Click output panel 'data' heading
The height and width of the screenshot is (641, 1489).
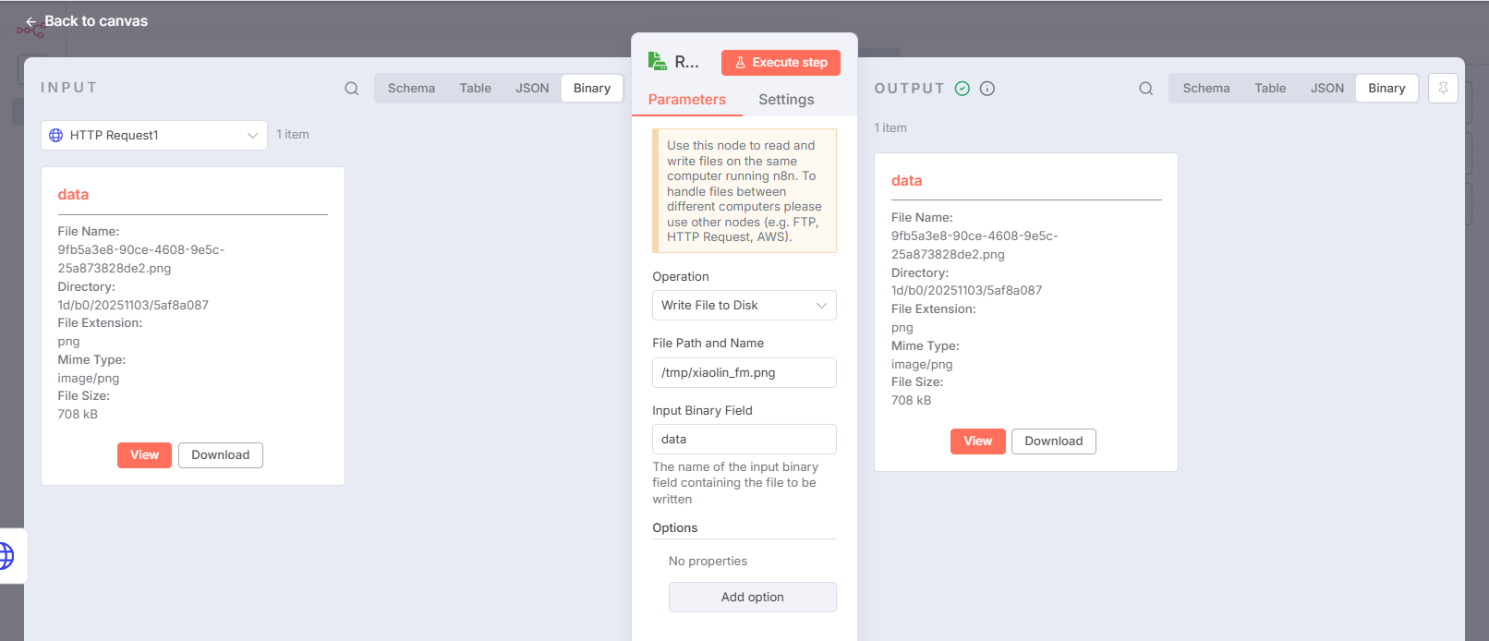click(906, 181)
